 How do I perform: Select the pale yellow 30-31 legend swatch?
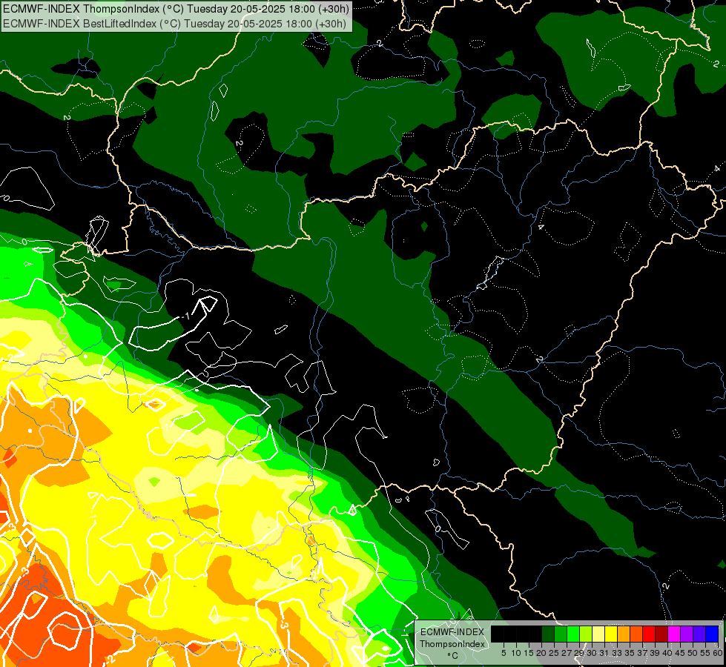pyautogui.click(x=598, y=634)
